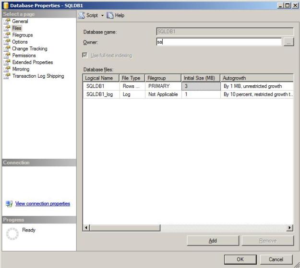Viewport: 300px width, 268px height.
Task: Select Initial Size cell for SQLDB1
Action: point(200,86)
